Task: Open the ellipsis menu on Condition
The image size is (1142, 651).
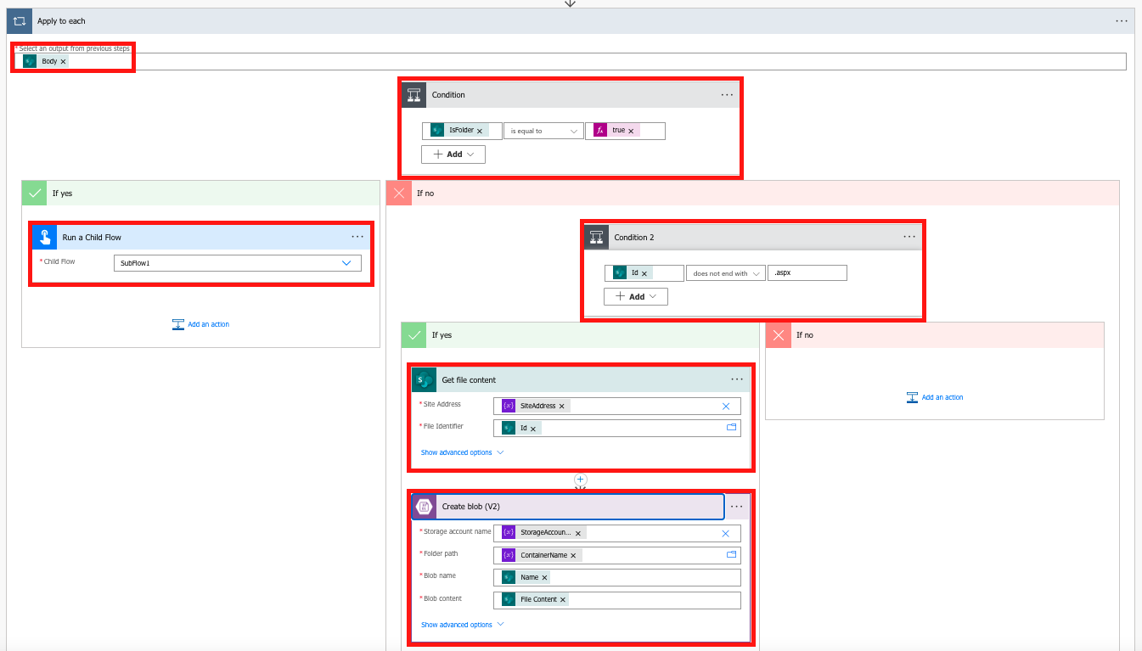Action: (x=727, y=94)
